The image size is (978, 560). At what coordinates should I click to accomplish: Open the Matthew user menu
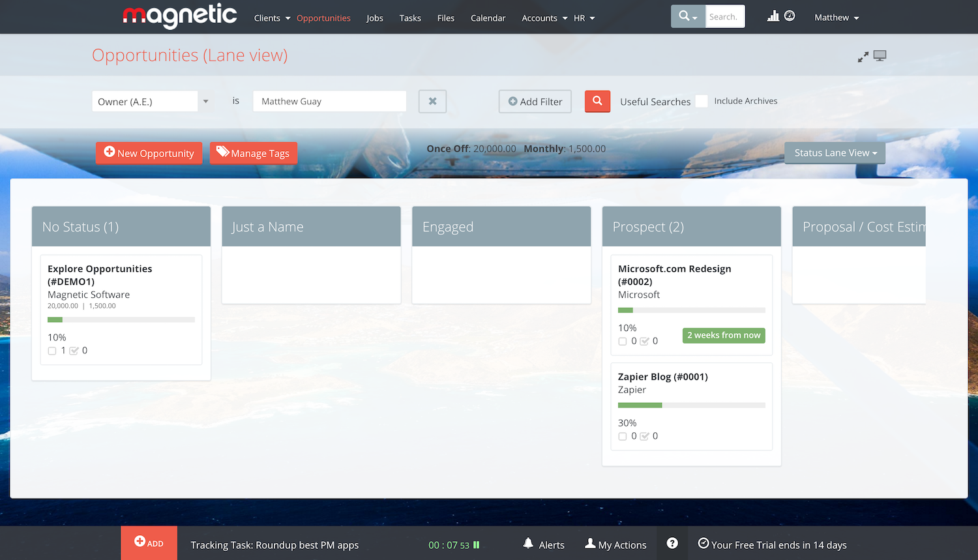click(x=837, y=18)
